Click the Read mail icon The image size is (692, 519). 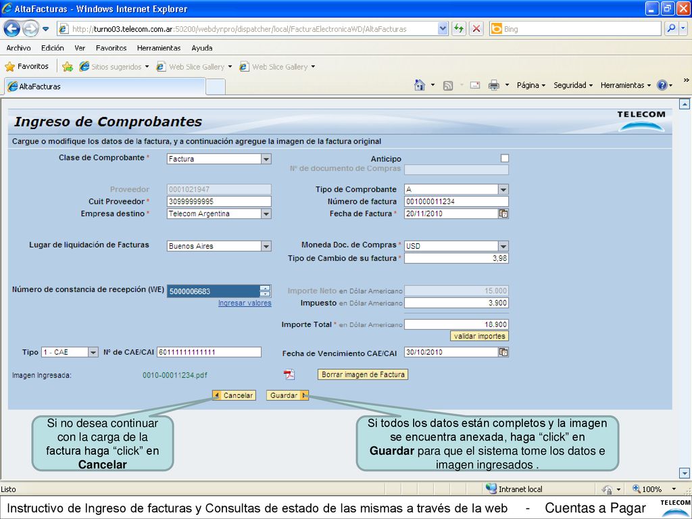pos(475,85)
